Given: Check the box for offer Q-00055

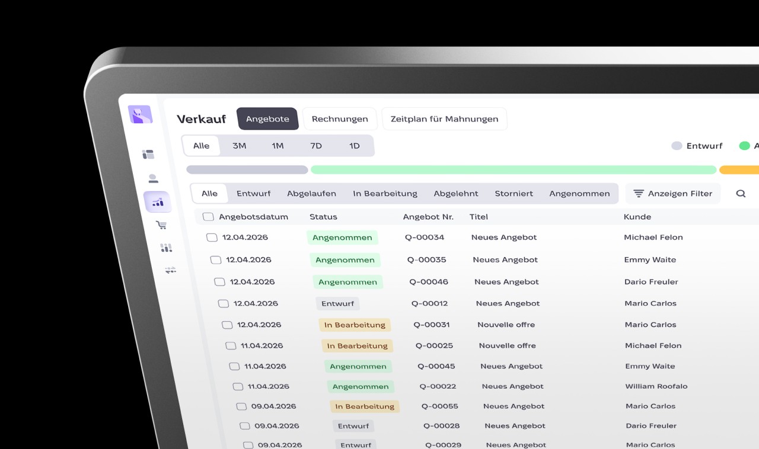Looking at the screenshot, I should coord(241,406).
